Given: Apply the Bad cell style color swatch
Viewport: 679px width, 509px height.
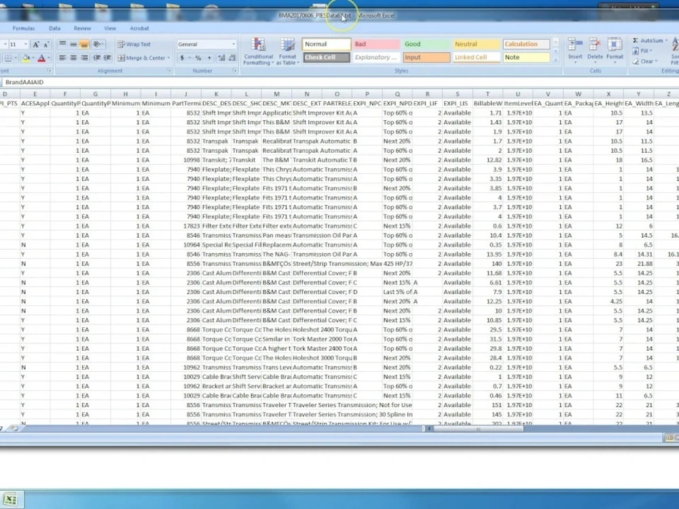Looking at the screenshot, I should (x=375, y=43).
